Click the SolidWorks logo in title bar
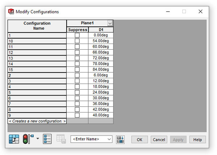This screenshot has width=217, height=155. pyautogui.click(x=11, y=12)
